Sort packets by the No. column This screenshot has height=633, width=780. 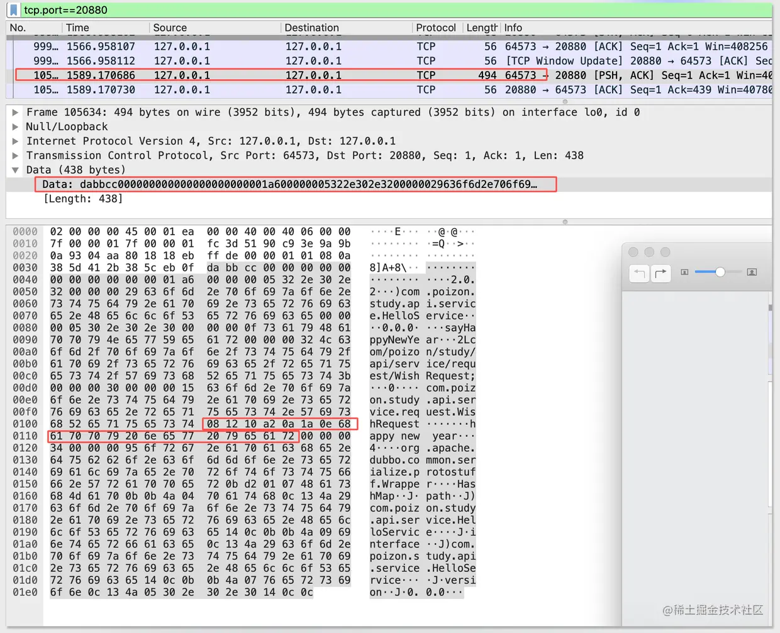(34, 28)
